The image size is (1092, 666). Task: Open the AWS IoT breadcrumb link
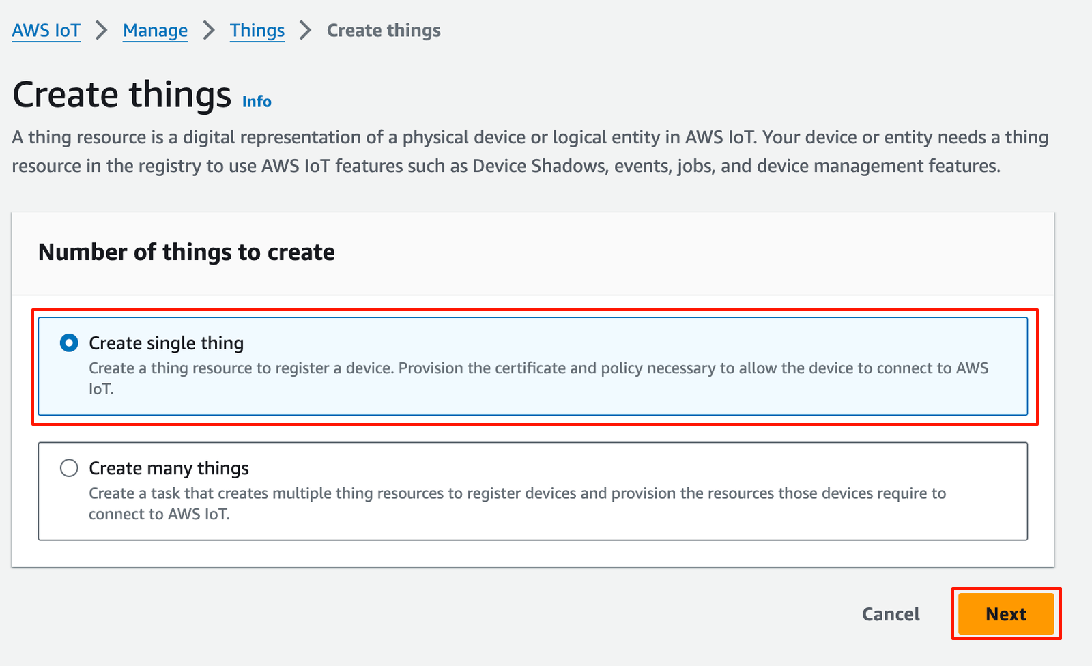[x=46, y=31]
